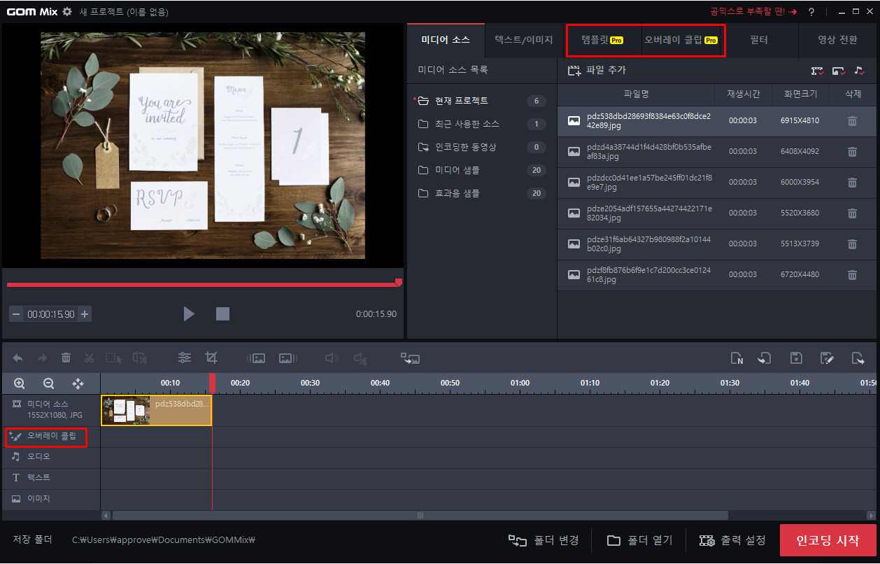Image resolution: width=880 pixels, height=564 pixels.
Task: Open the video adjustment sliders icon
Action: tap(185, 358)
